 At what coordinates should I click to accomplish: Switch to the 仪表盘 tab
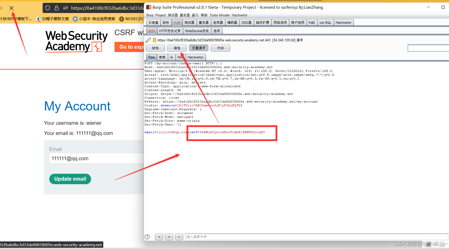154,22
